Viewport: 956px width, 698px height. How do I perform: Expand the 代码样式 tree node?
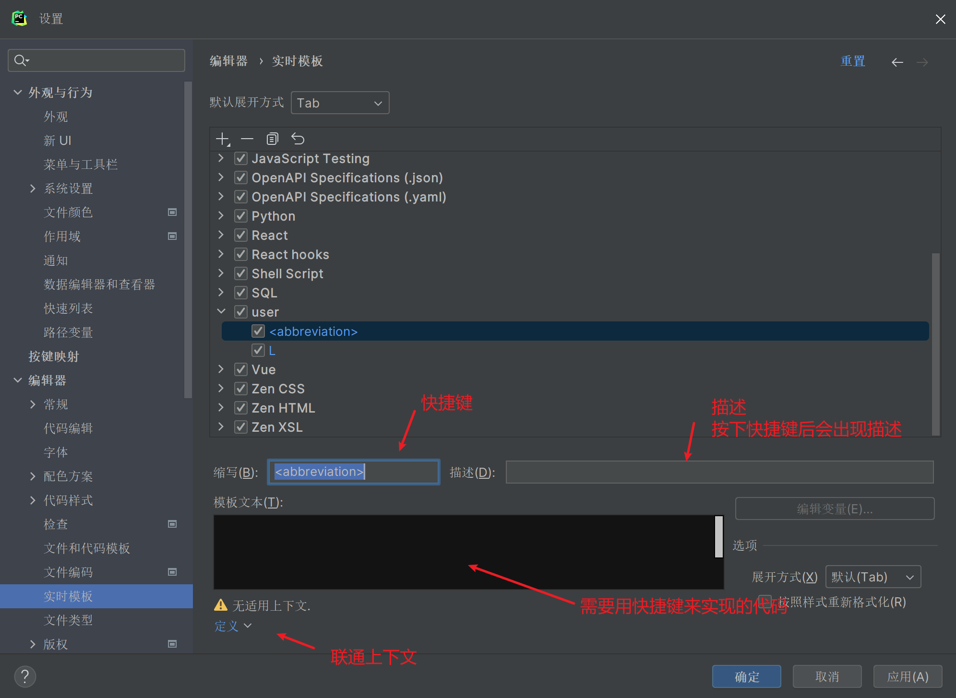click(33, 500)
